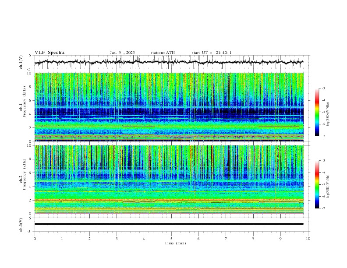Click the ch.2 spectrogram color scale bar
This screenshot has height=268, width=347.
317,184
